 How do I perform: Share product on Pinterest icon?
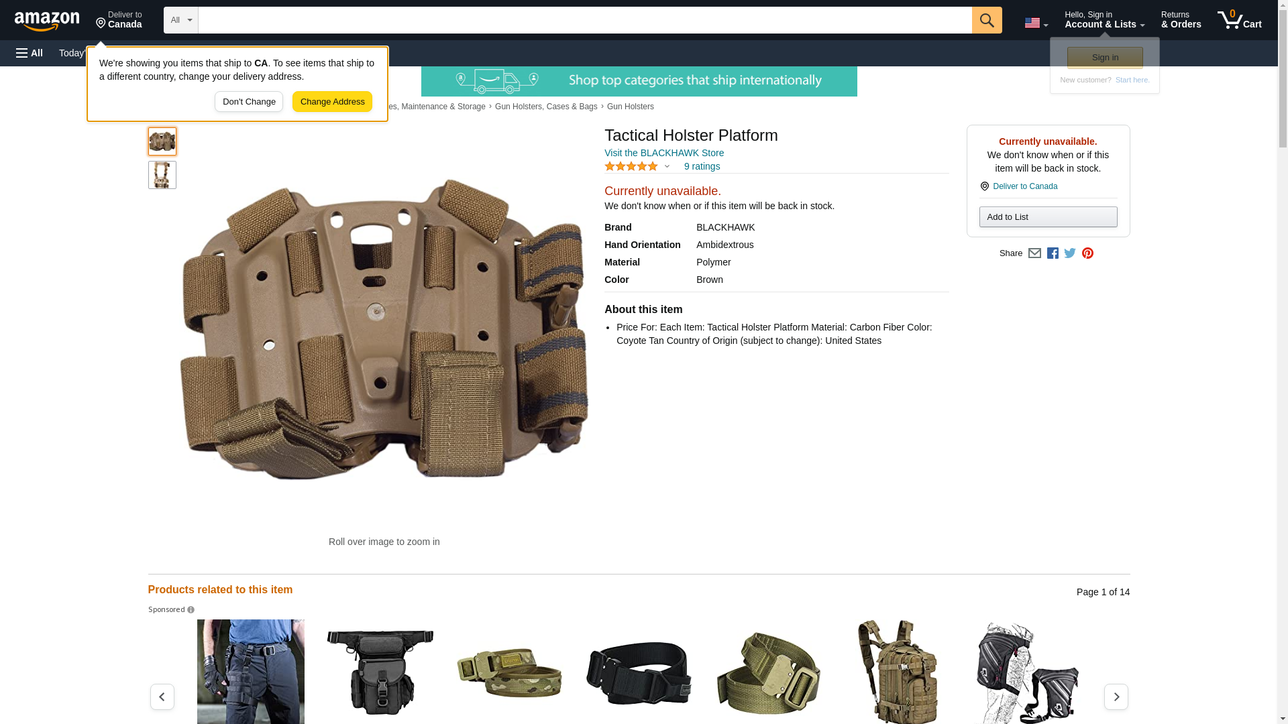click(1087, 253)
